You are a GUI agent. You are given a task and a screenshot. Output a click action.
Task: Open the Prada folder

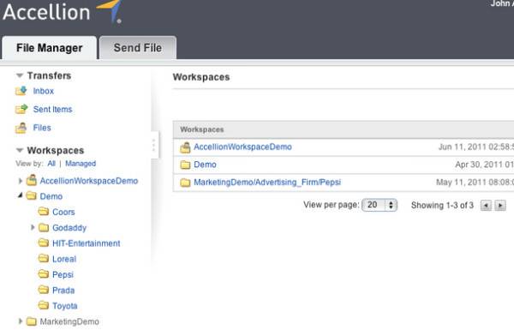pyautogui.click(x=63, y=291)
